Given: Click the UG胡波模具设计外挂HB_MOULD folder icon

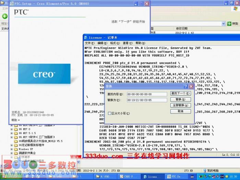Looking at the screenshot, I should (x=16, y=141).
